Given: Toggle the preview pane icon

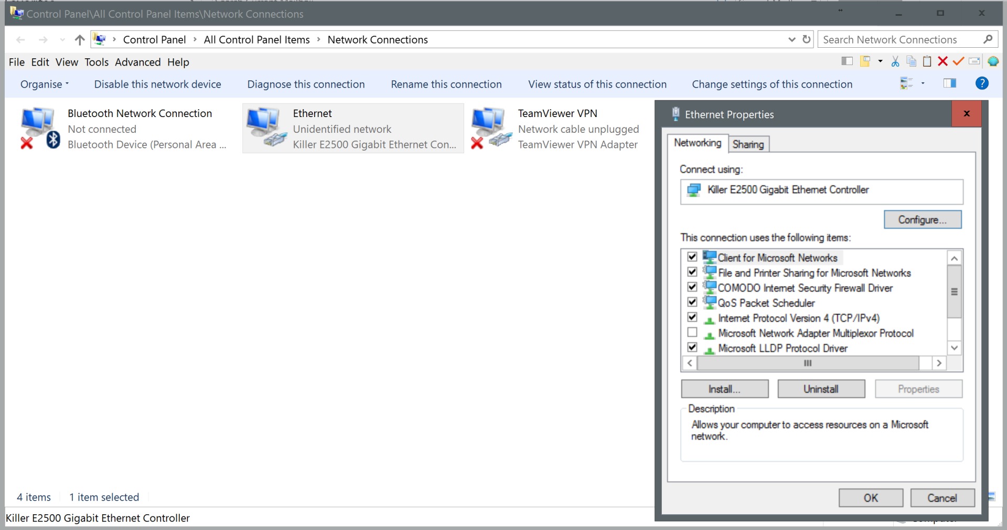Looking at the screenshot, I should (x=950, y=83).
